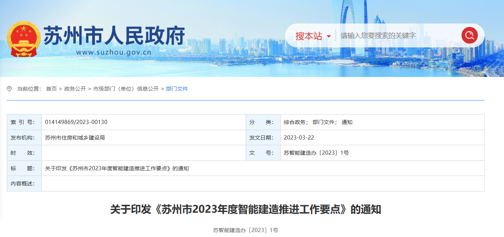Click the 内容概述 label cell
504x237 pixels.
24,184
